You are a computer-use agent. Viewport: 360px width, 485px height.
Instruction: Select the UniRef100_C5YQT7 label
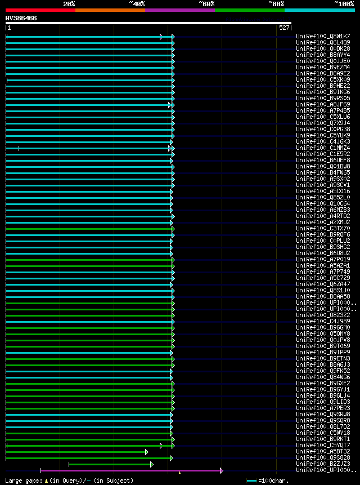(323, 445)
